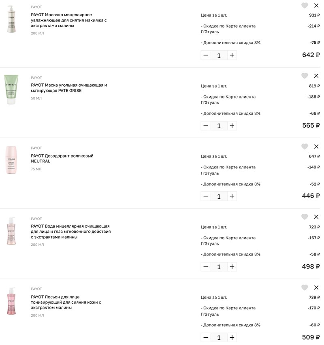Screen dimensions: 324x345
Task: Increase PATE GRISE mask quantity
Action: click(x=232, y=126)
